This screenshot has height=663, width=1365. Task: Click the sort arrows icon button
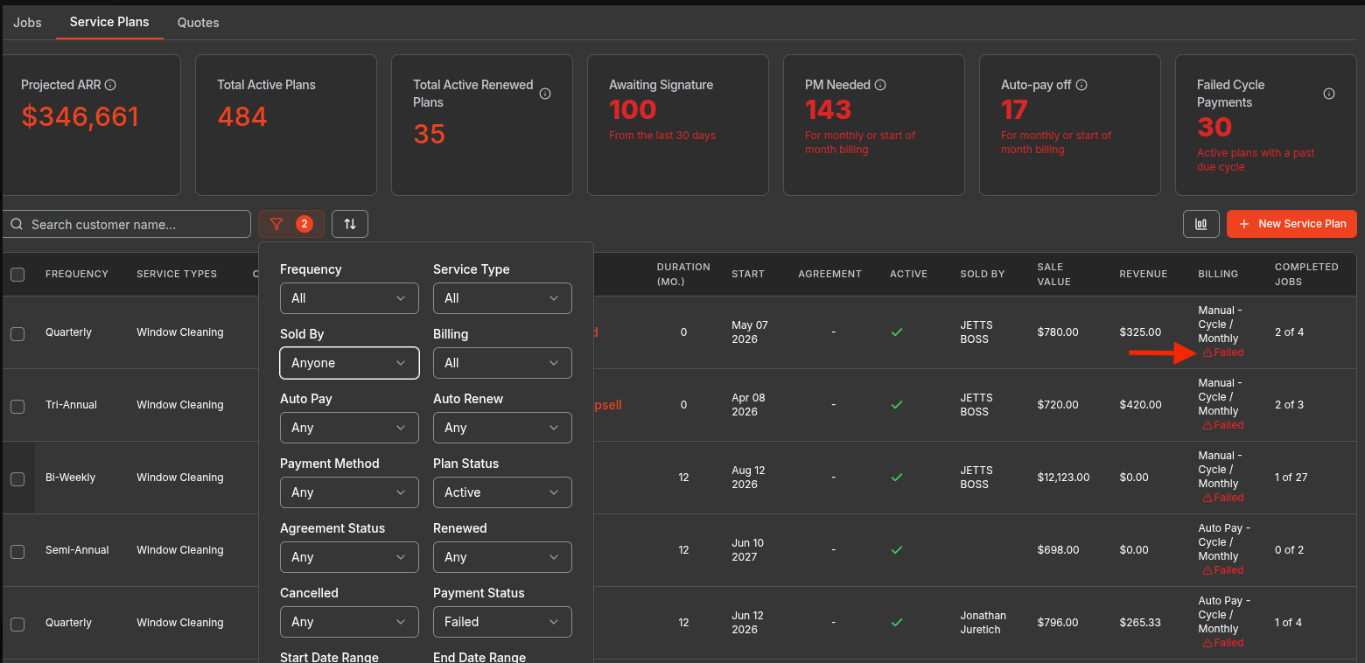pos(350,224)
